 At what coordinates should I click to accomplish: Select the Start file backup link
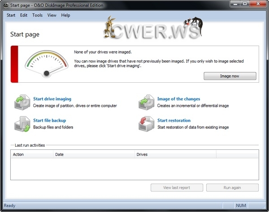click(x=49, y=120)
